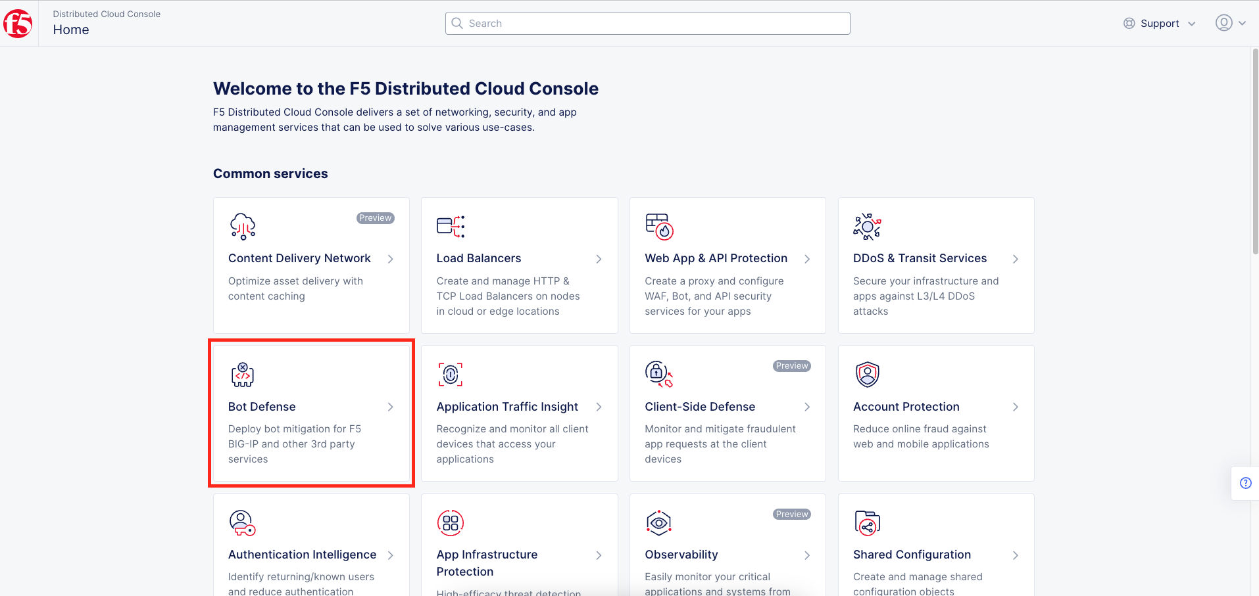Select the F5 logo in the top left

[x=18, y=23]
